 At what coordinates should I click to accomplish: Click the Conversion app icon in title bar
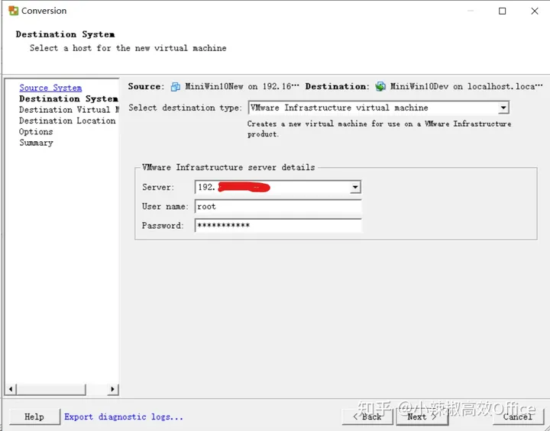click(13, 11)
